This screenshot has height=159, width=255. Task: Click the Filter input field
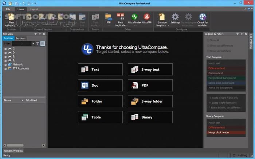(21, 44)
